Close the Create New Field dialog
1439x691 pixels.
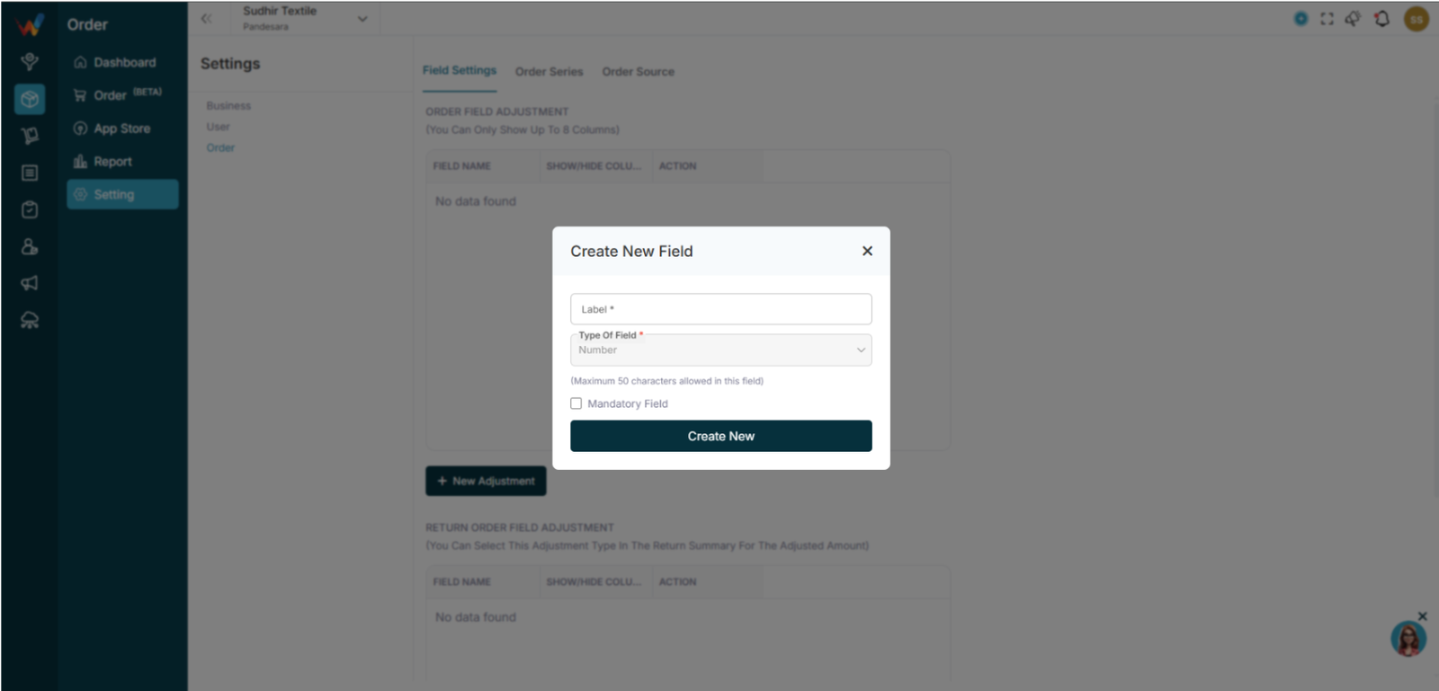(x=867, y=251)
